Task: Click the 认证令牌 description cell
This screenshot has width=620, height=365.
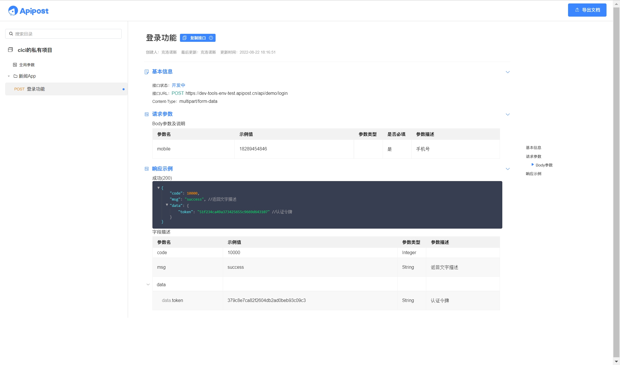Action: [x=463, y=301]
